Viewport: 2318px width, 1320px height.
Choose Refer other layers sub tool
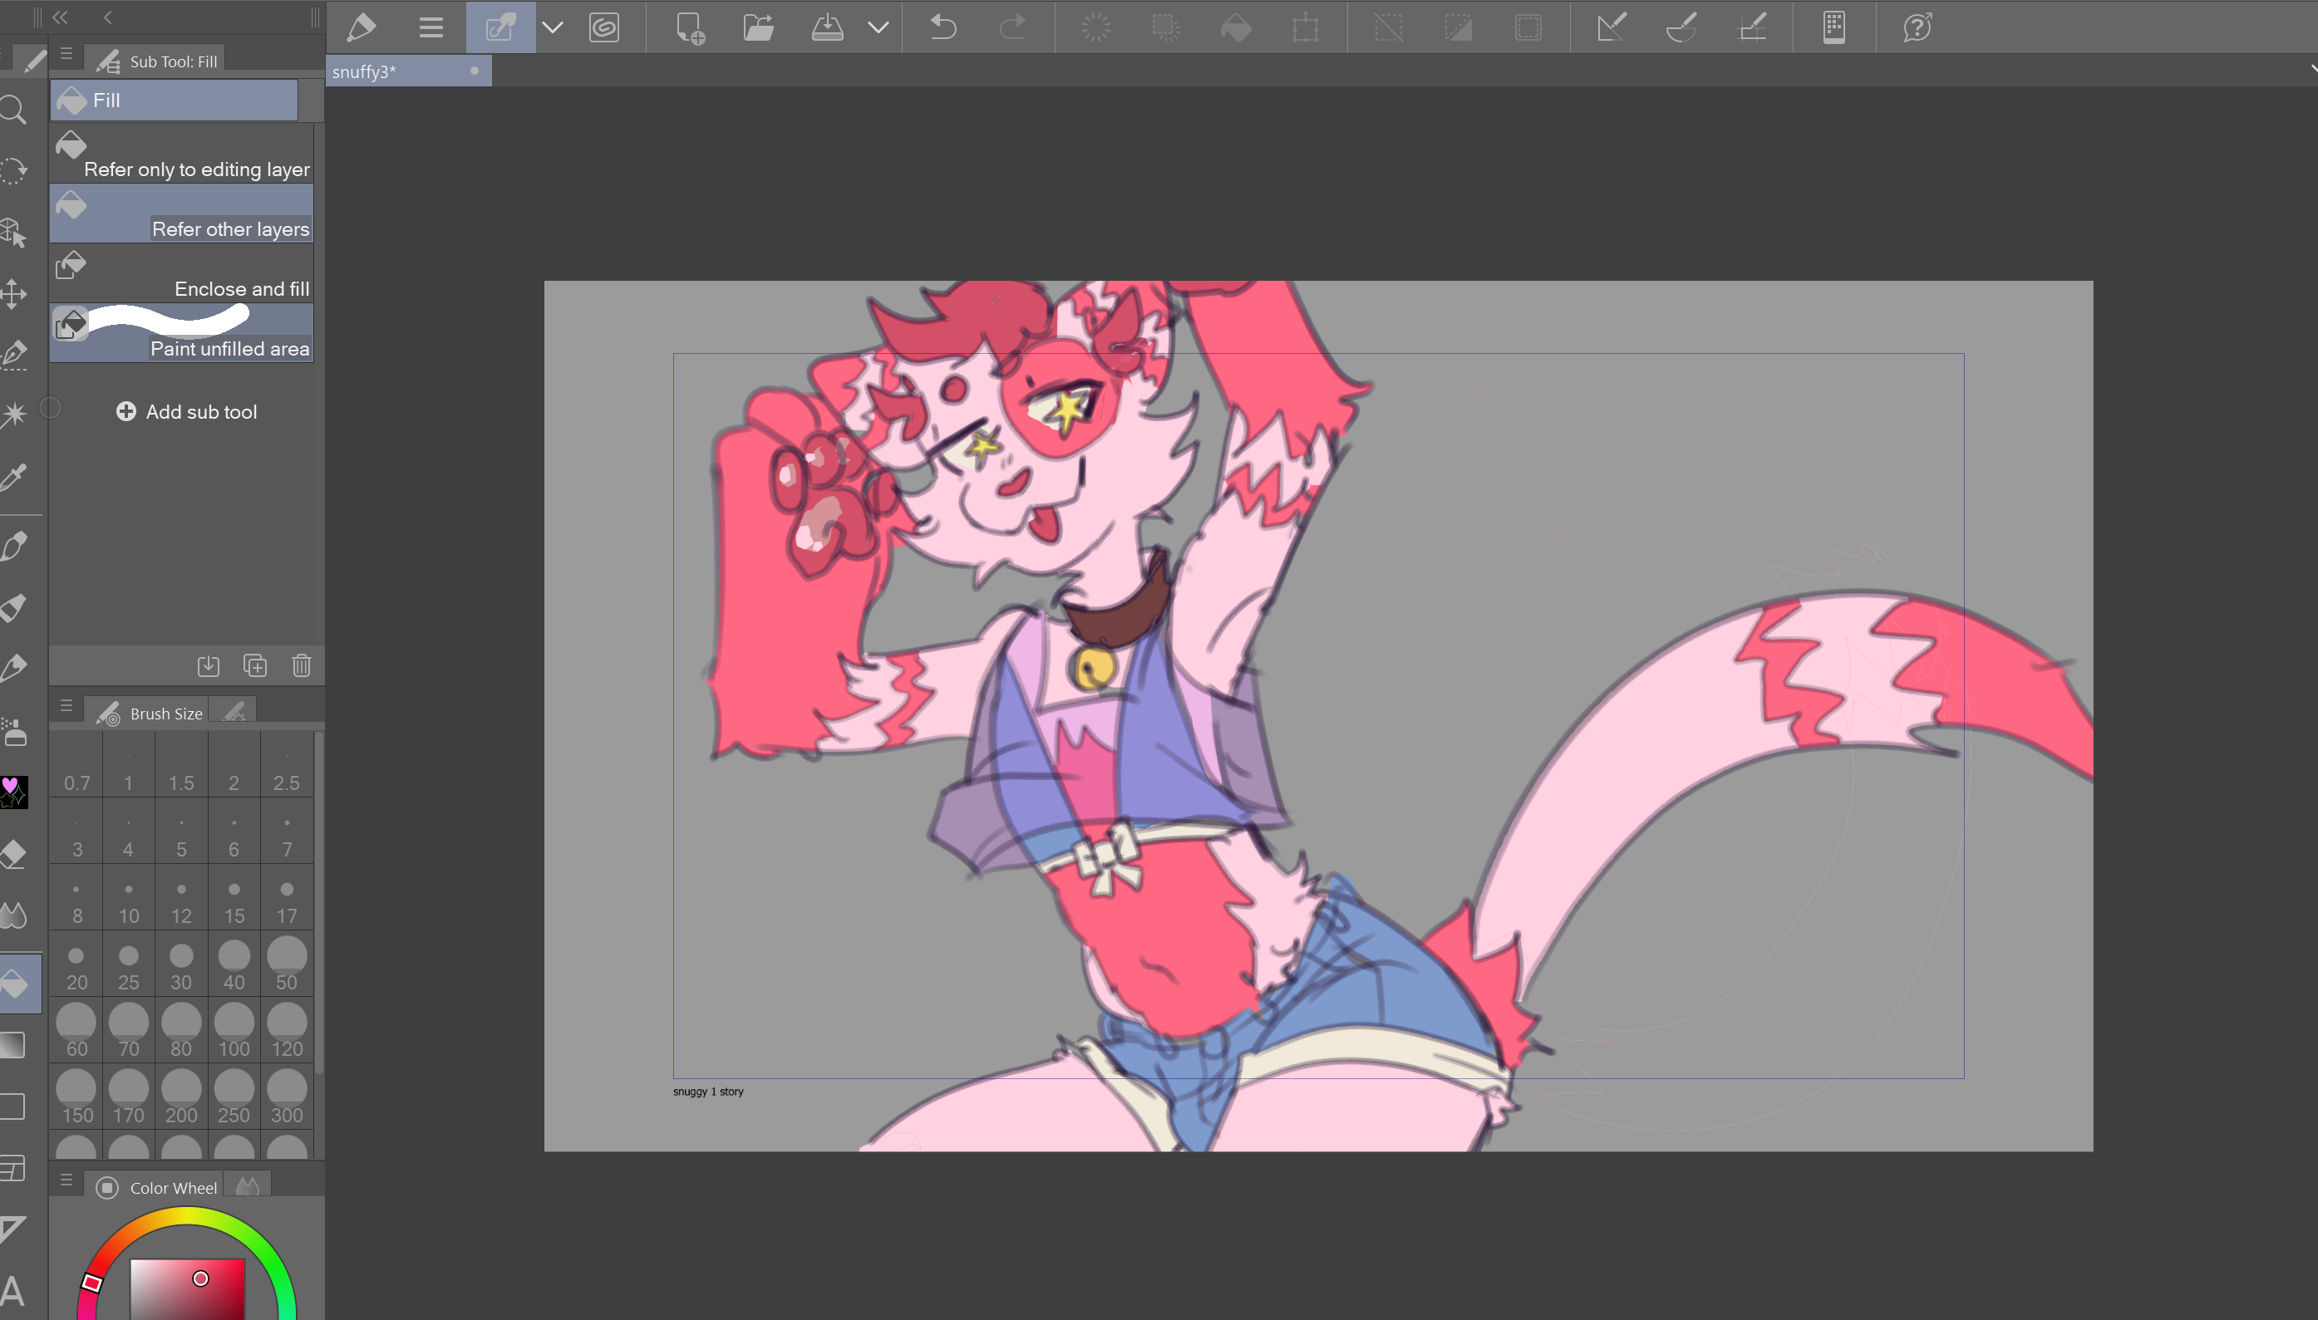pos(181,214)
